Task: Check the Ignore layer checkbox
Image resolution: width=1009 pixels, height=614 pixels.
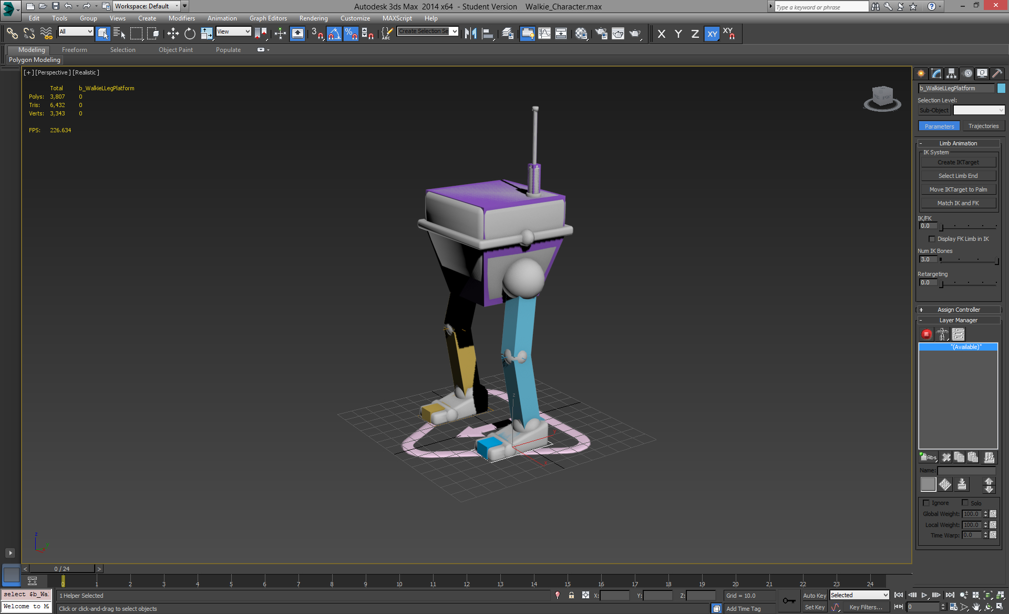Action: click(926, 503)
